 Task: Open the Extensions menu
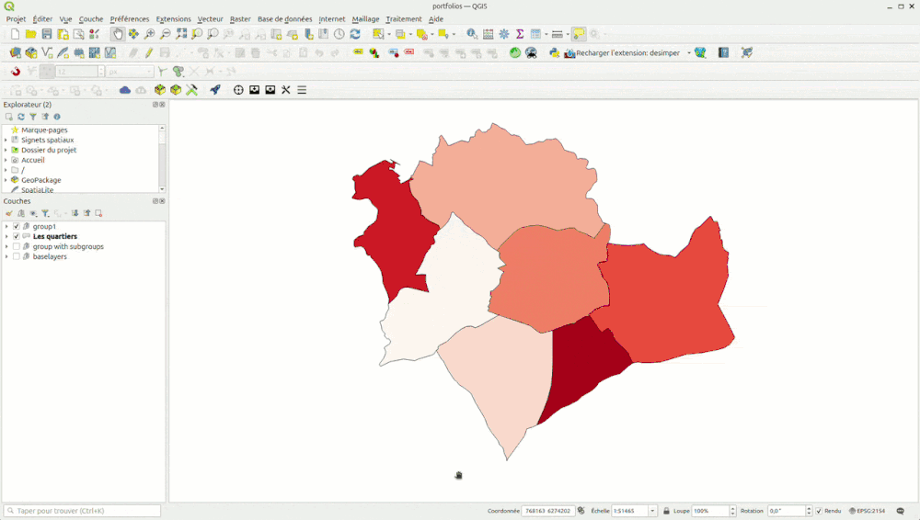pyautogui.click(x=173, y=18)
